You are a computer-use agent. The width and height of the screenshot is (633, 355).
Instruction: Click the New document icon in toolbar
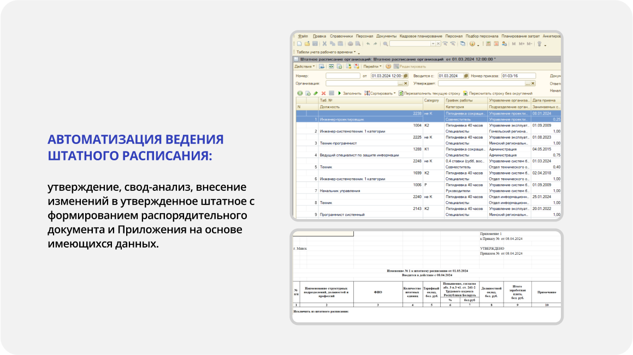(299, 44)
